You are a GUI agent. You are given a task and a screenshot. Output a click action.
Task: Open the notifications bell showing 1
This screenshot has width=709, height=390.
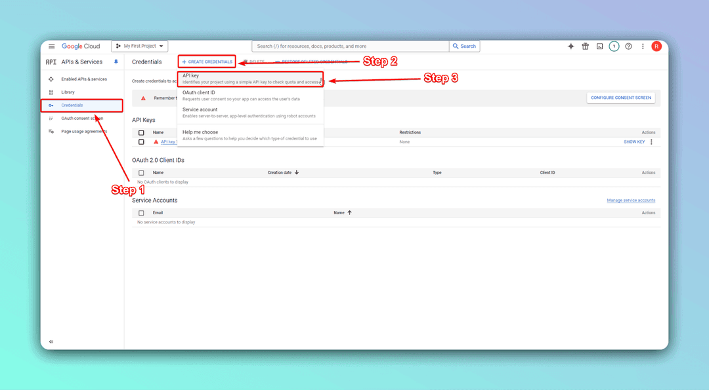click(613, 46)
